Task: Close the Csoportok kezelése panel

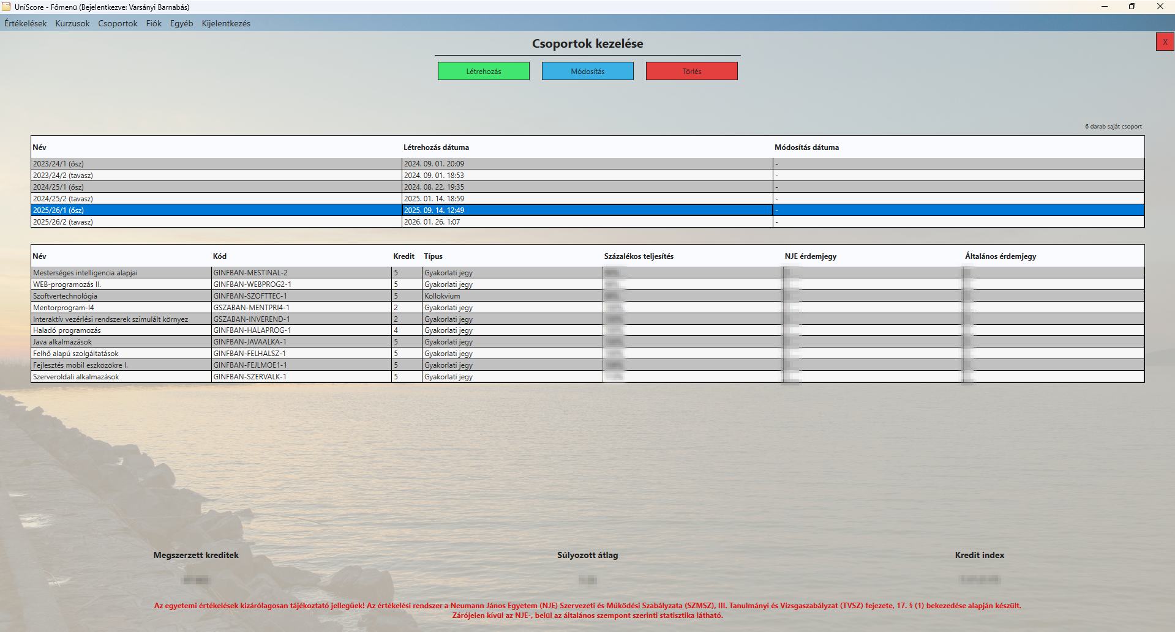Action: [x=1165, y=42]
